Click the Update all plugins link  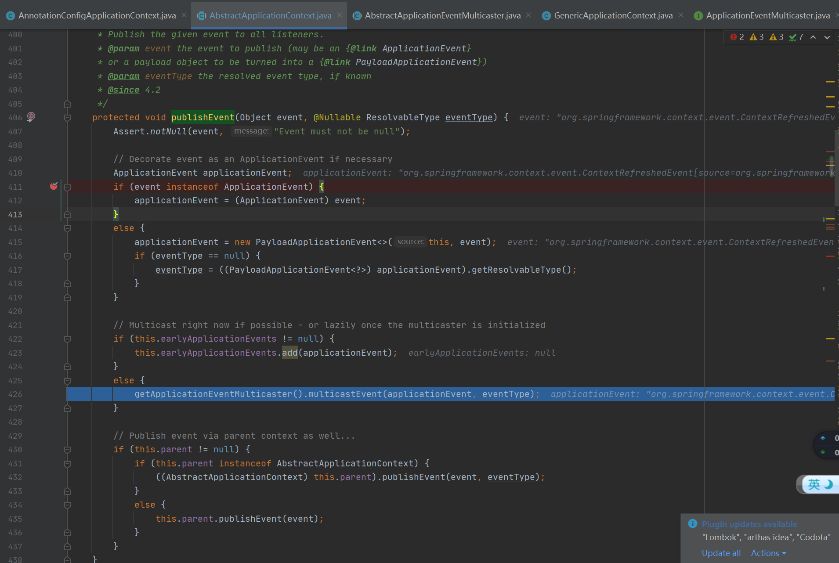pos(721,553)
